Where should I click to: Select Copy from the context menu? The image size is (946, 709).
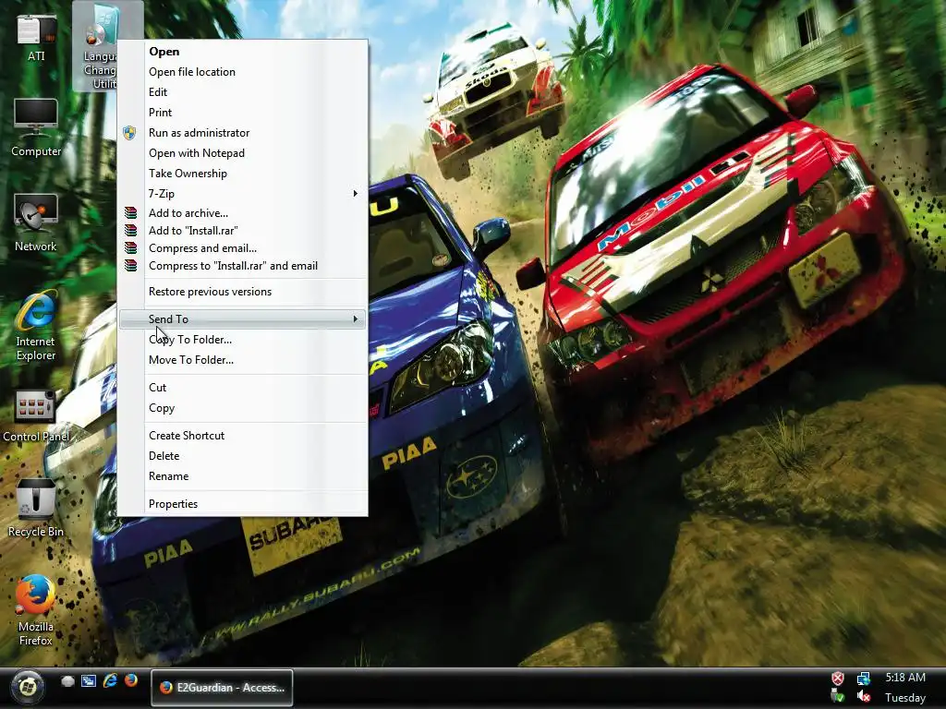pyautogui.click(x=243, y=408)
